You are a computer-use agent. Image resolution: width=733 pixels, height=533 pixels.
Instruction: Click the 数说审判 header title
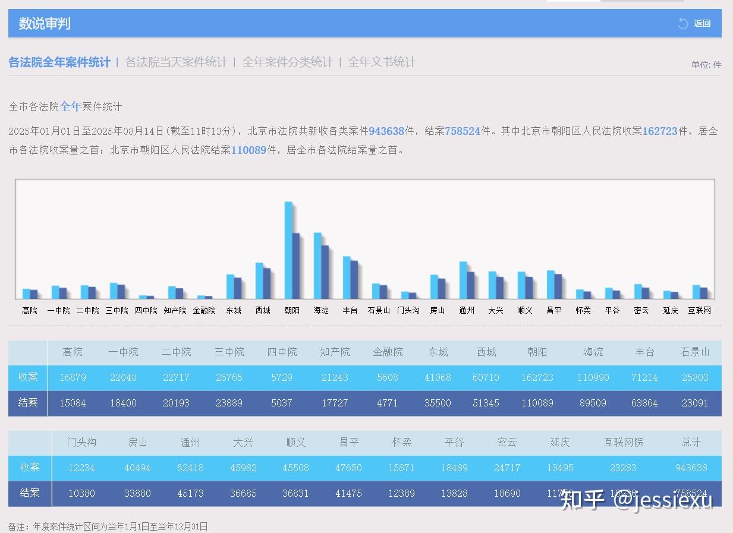point(45,24)
